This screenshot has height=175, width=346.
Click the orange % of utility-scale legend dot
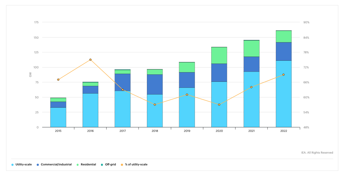pos(122,165)
